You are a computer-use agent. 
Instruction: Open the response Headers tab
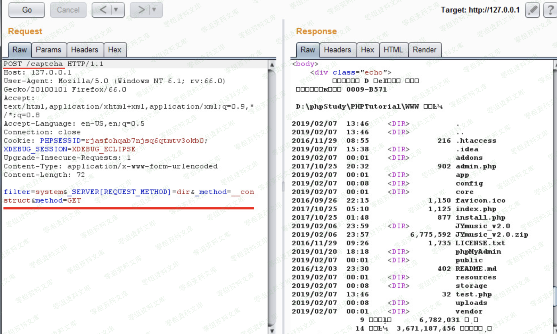click(337, 50)
